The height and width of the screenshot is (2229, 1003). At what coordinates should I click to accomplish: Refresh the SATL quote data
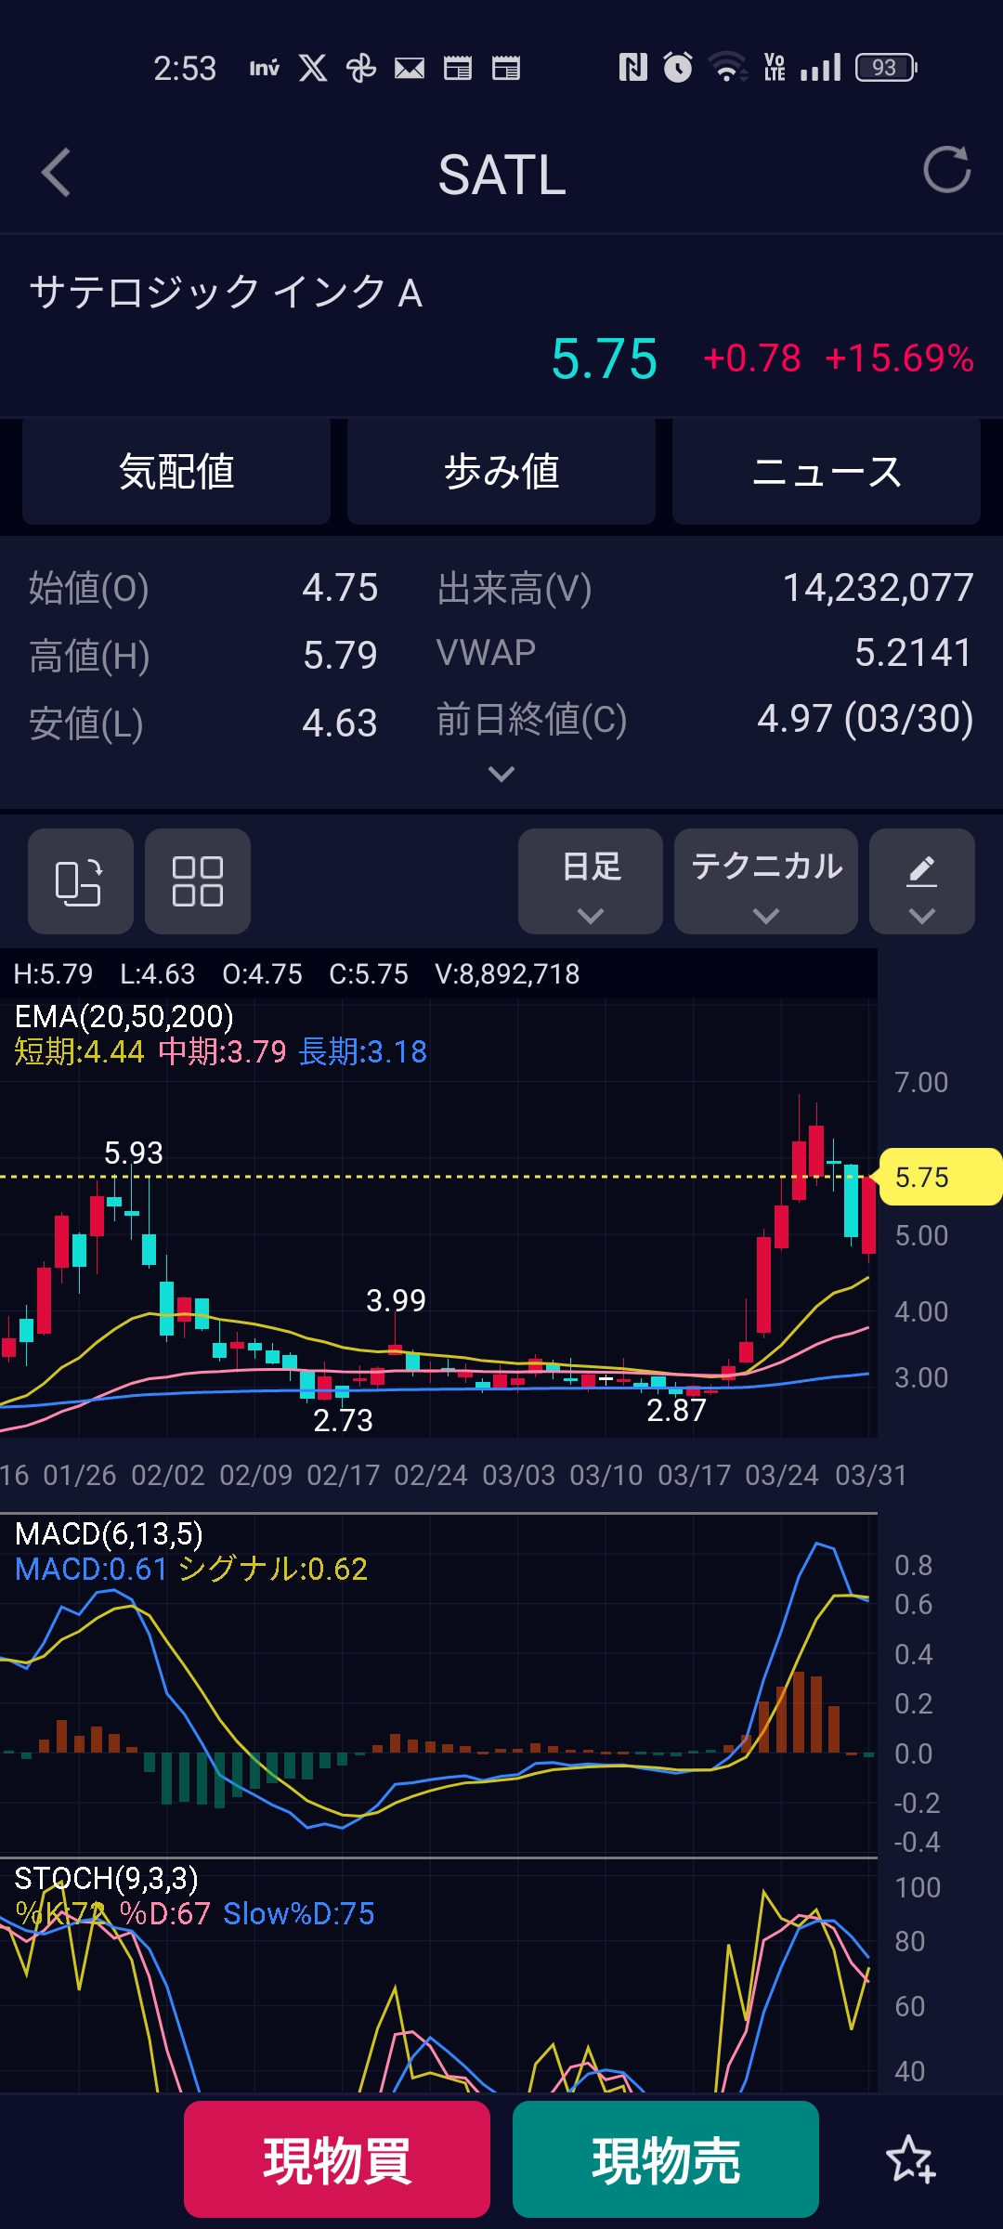945,171
